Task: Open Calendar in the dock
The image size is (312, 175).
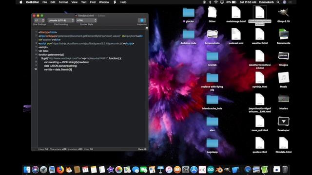Action: point(85,170)
